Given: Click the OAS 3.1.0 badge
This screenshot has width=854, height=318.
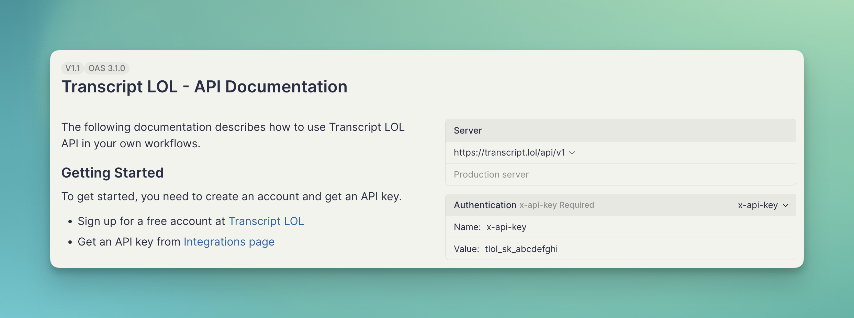Looking at the screenshot, I should (x=106, y=68).
